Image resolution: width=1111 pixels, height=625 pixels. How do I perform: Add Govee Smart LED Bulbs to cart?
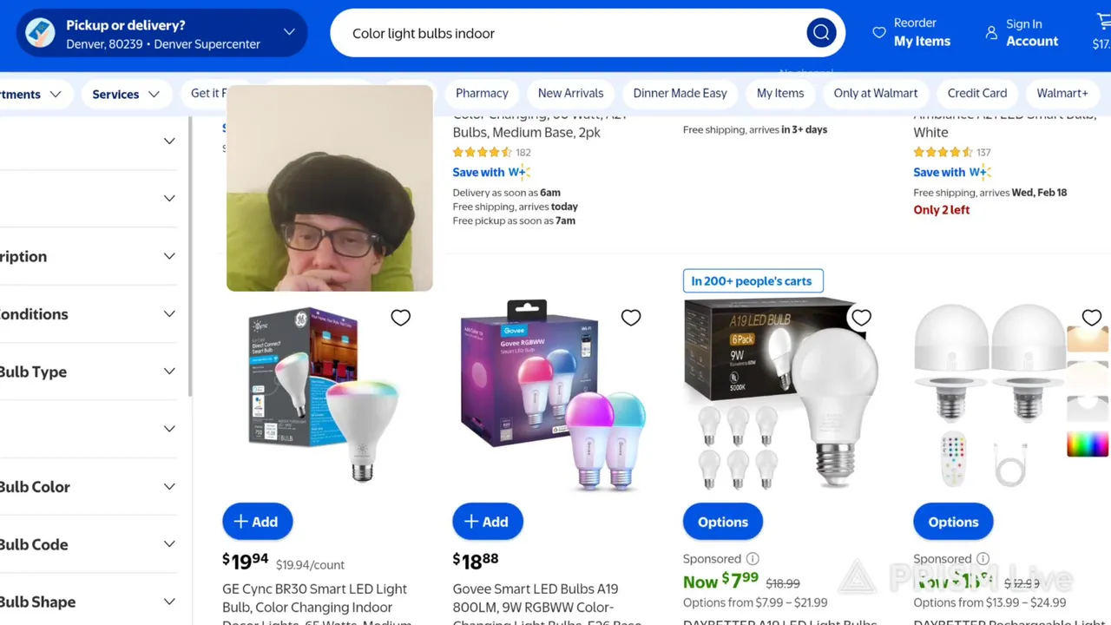(488, 522)
